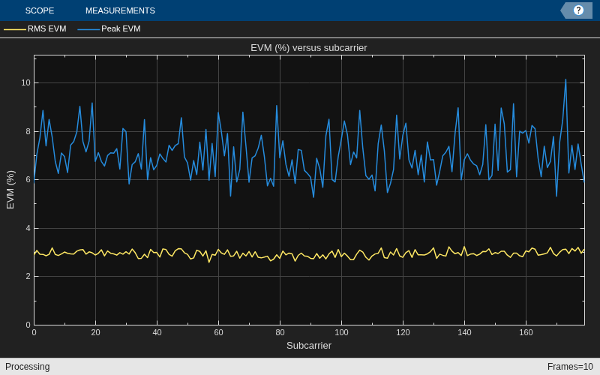Open the MEASUREMENTS tab

tap(120, 10)
